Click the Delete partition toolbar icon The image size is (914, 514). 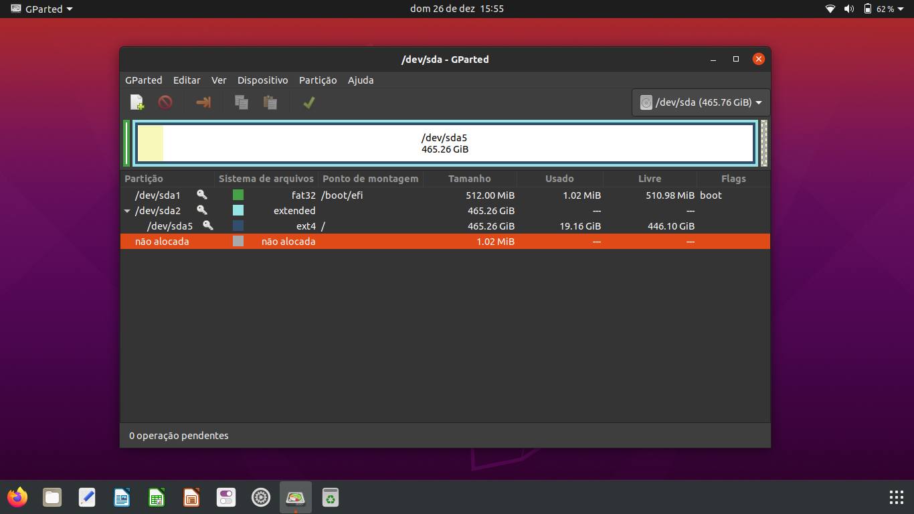165,102
